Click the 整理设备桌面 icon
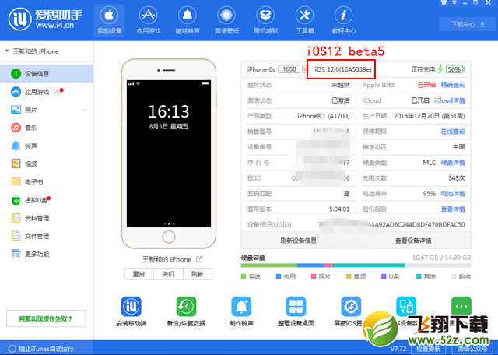 296,306
